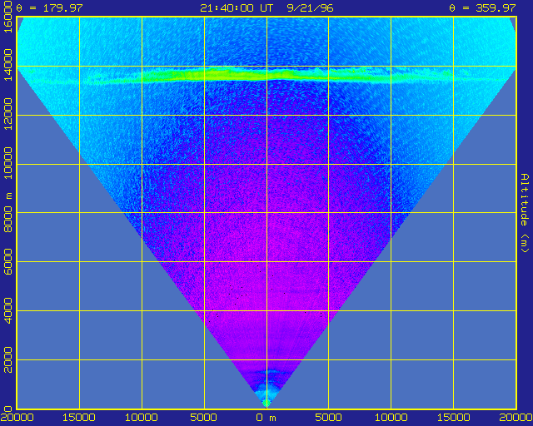The image size is (533, 426).
Task: Click the 6000 altitude tick label
Action: [x=7, y=261]
